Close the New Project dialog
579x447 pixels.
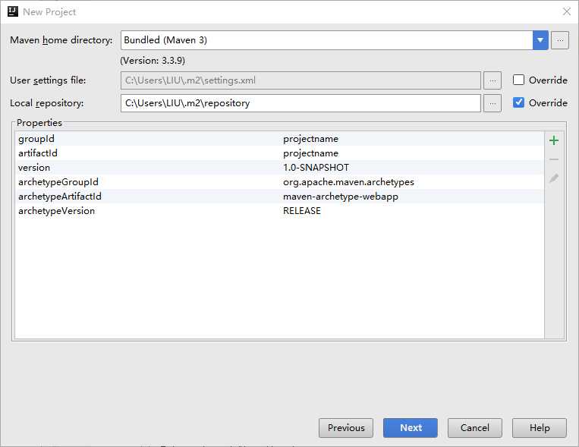point(566,12)
